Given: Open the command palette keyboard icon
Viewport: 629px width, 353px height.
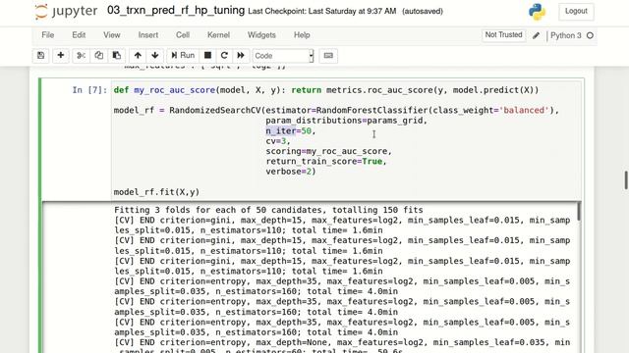Looking at the screenshot, I should point(328,56).
